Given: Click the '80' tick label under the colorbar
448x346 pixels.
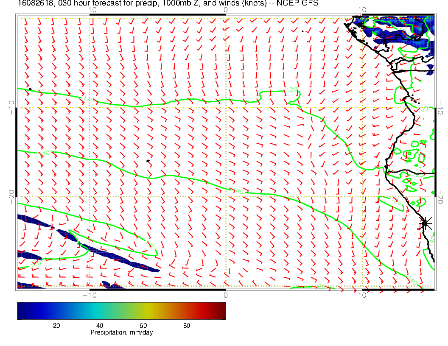Looking at the screenshot, I should click(186, 325).
